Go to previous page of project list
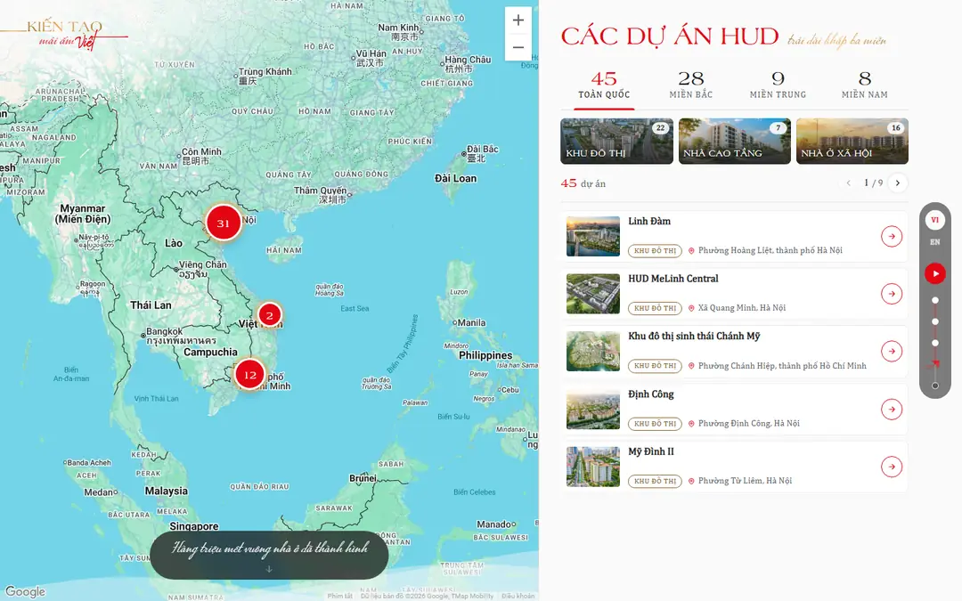 pyautogui.click(x=849, y=183)
